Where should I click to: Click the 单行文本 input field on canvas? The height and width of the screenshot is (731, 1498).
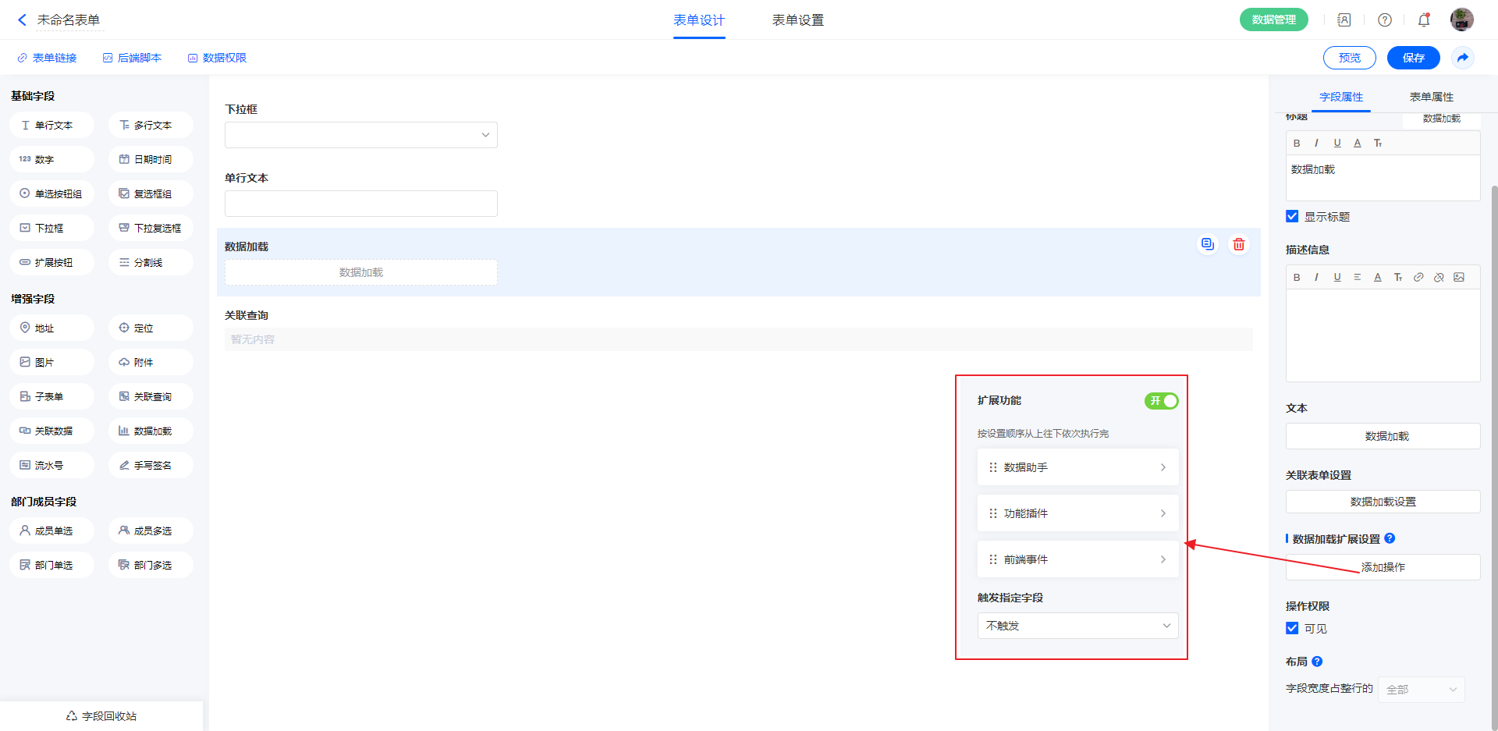[x=360, y=204]
